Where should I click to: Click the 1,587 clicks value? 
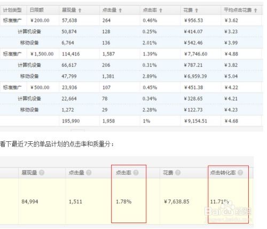point(108,54)
